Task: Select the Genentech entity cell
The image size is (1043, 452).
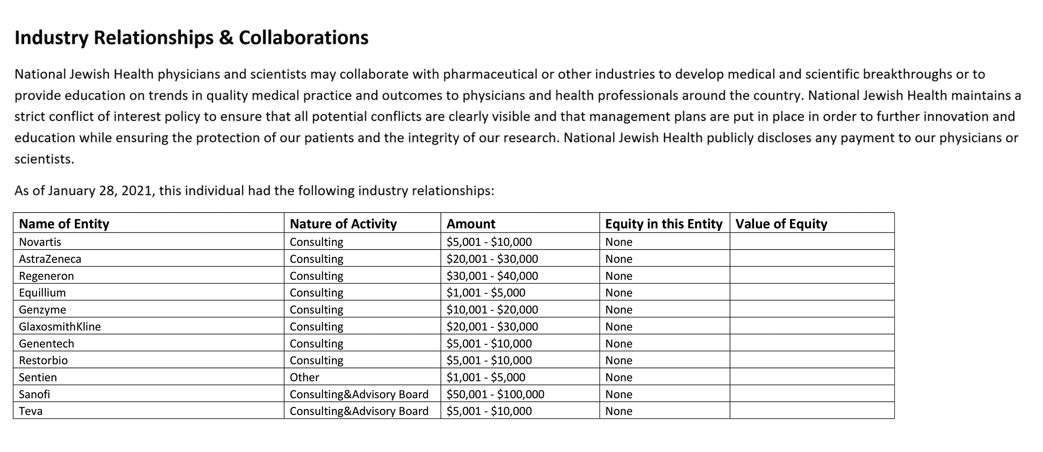Action: point(148,343)
